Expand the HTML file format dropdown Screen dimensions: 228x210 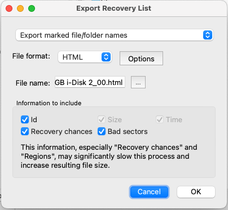click(85, 57)
